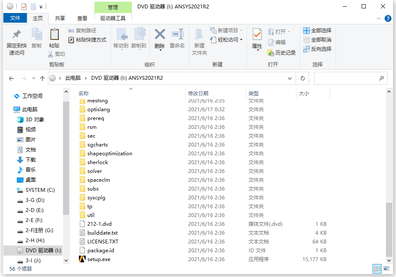Select the 212-1.dvd file
The width and height of the screenshot is (396, 277).
click(99, 224)
